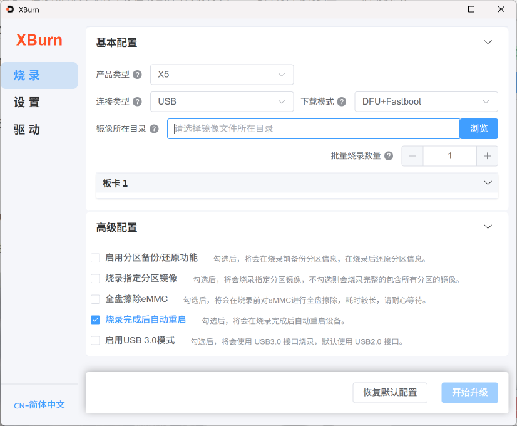Screen dimensions: 517x426
Task: Click the XBurn logo in the sidebar
Action: tap(39, 40)
